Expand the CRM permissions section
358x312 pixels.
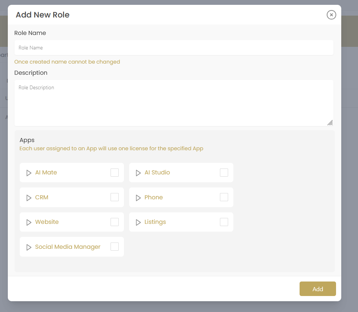click(29, 197)
